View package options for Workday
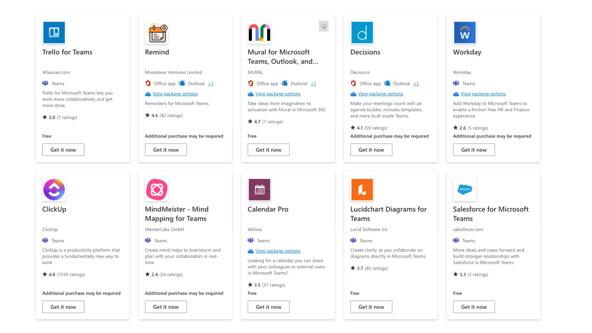The image size is (592, 333). coord(483,94)
